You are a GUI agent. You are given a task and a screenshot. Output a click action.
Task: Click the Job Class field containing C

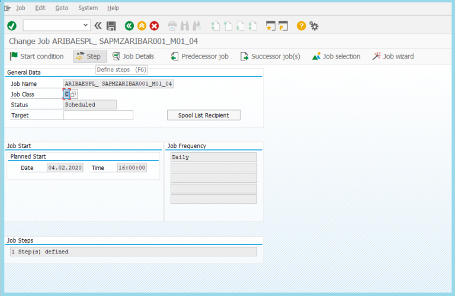click(67, 94)
